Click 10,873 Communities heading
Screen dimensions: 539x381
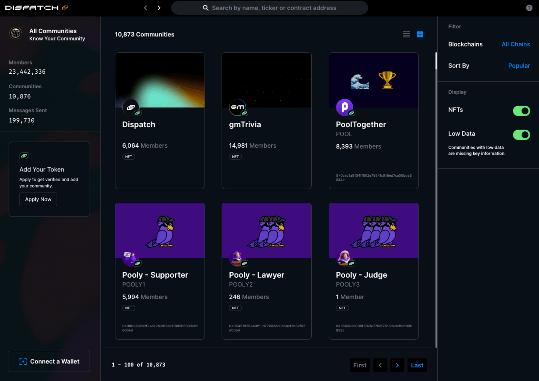pyautogui.click(x=144, y=35)
